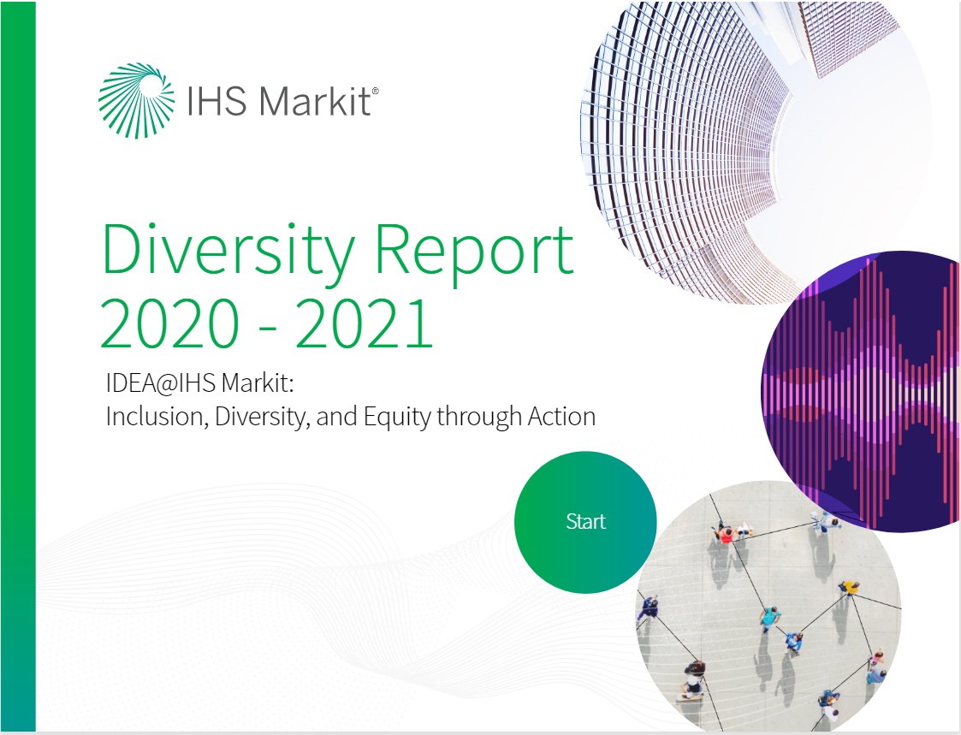Screen dimensions: 961x735
Task: Click the 2020 - 2021 heading
Action: coord(267,324)
